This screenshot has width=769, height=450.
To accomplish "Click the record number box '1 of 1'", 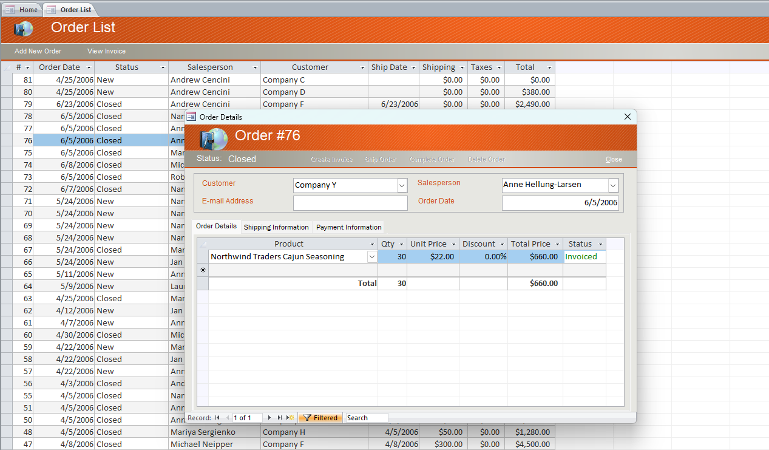I will click(247, 418).
